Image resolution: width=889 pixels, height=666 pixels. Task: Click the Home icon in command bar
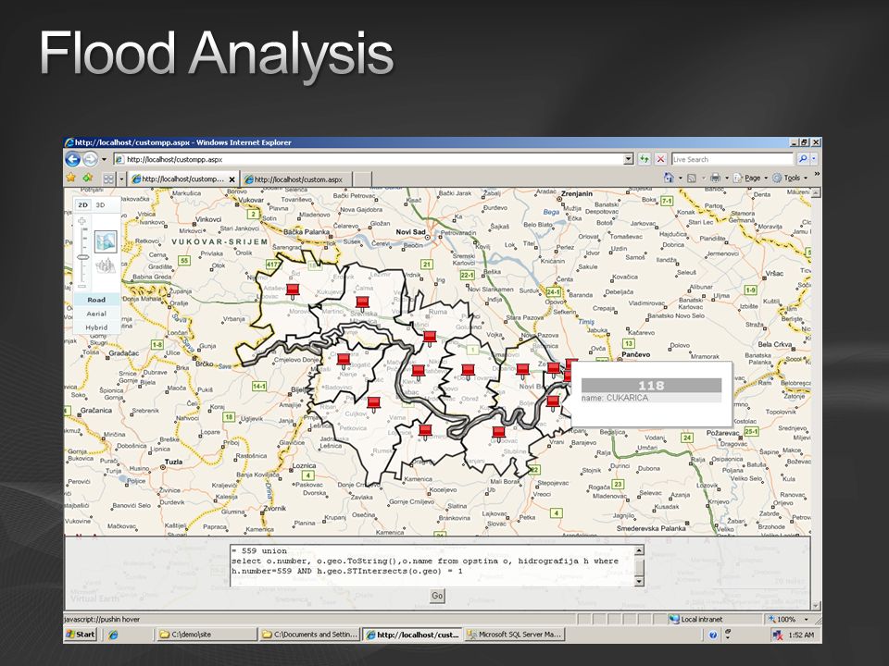[669, 178]
